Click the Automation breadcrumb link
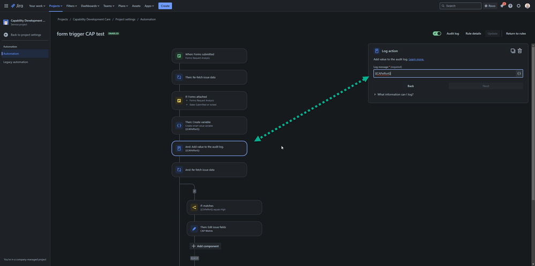The height and width of the screenshot is (266, 535). 148,19
